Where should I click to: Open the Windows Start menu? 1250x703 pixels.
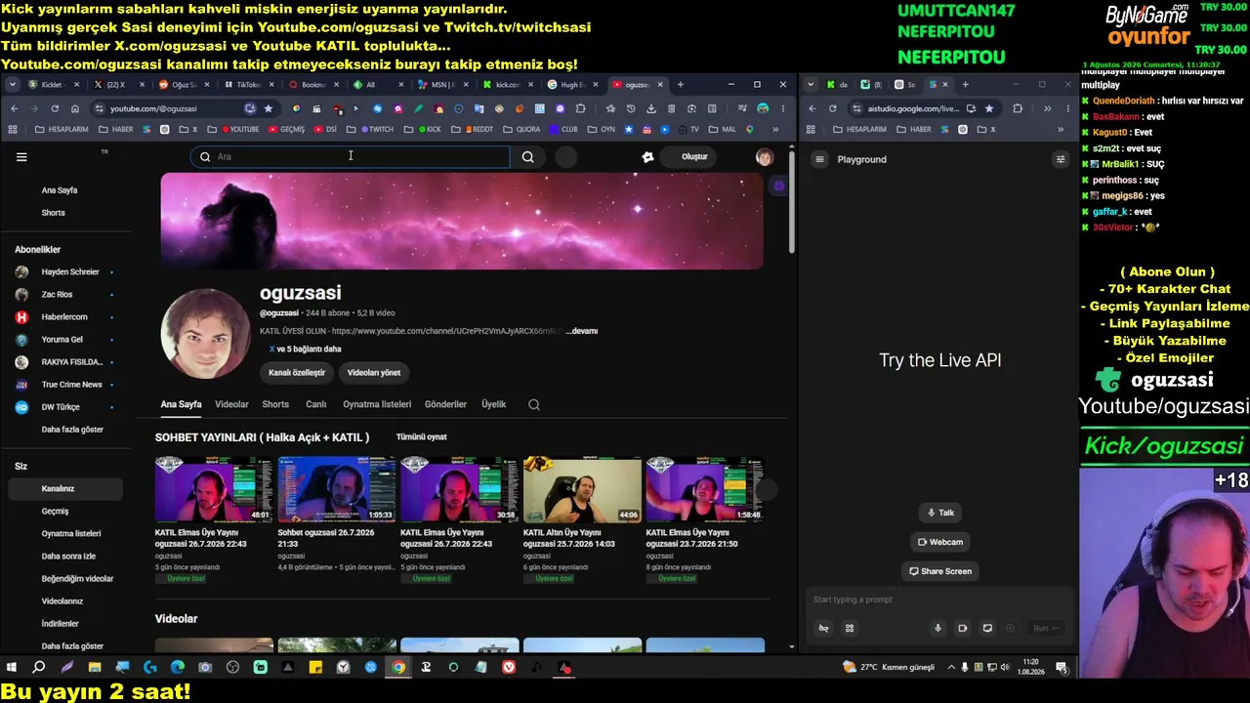tap(12, 668)
